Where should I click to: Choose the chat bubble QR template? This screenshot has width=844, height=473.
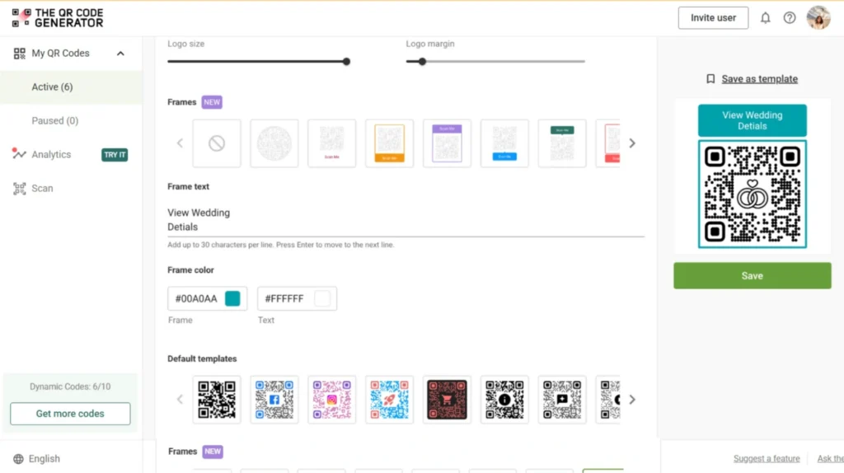coord(562,400)
